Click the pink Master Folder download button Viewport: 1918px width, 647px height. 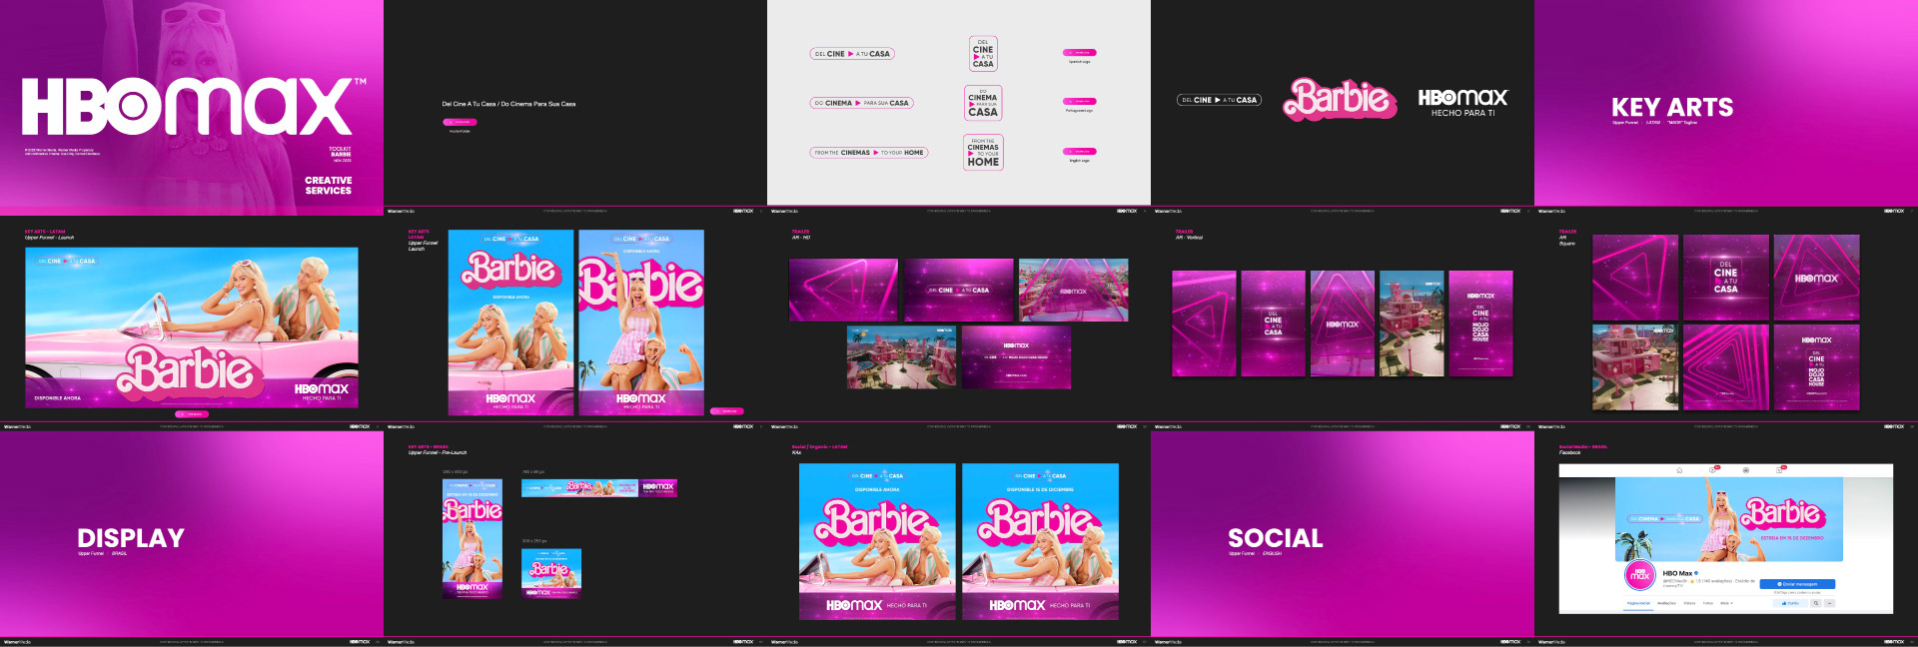coord(460,122)
